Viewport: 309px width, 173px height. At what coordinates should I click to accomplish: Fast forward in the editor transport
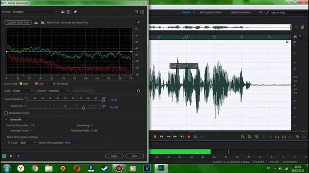(175, 136)
